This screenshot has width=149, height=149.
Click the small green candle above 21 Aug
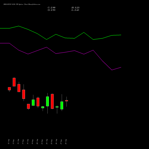(43, 107)
